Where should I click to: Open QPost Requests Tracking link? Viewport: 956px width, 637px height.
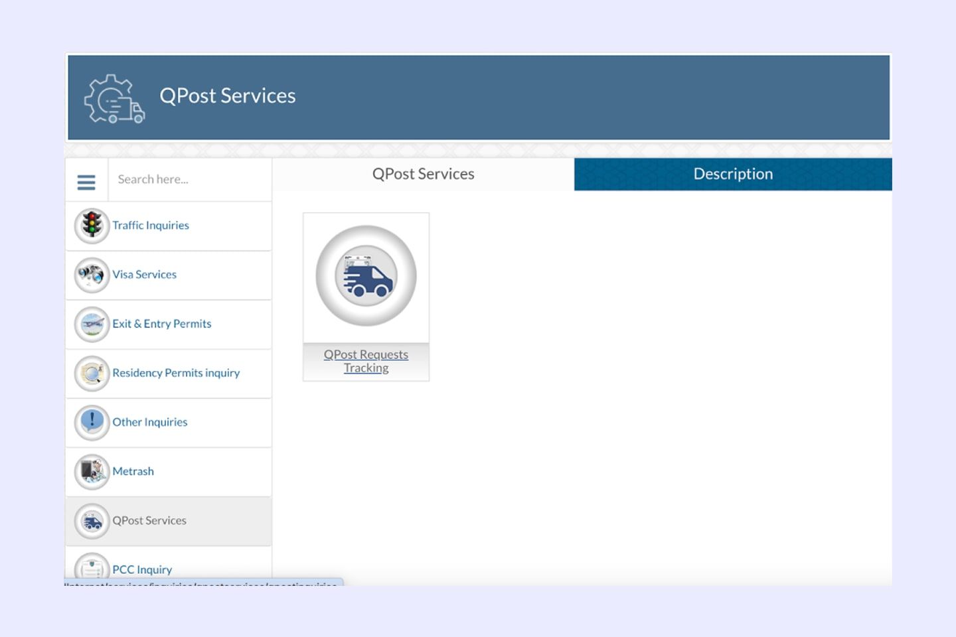point(366,361)
